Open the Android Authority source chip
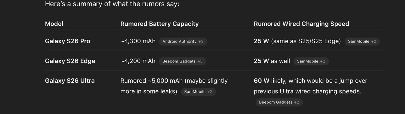The image size is (405, 114). click(x=183, y=41)
